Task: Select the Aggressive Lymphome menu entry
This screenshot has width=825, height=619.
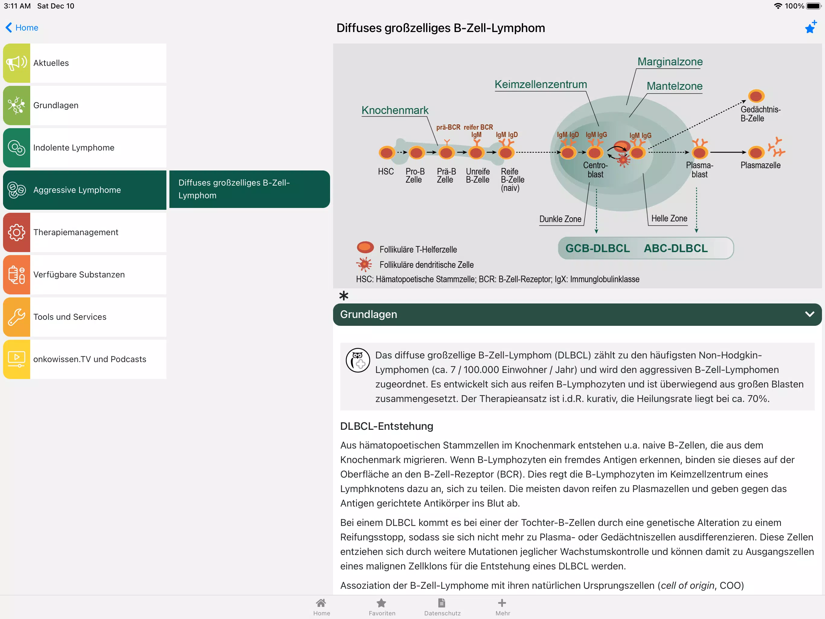Action: click(x=85, y=190)
